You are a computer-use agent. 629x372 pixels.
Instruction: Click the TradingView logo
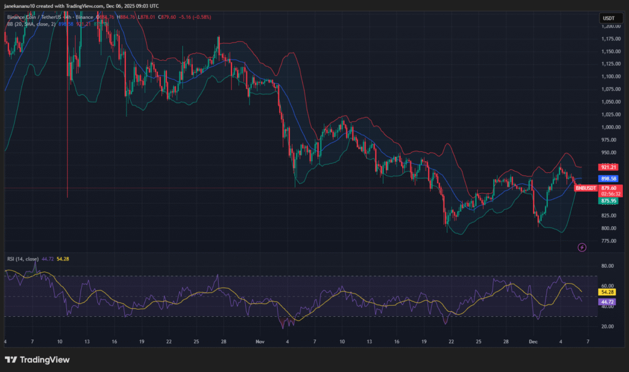point(37,359)
